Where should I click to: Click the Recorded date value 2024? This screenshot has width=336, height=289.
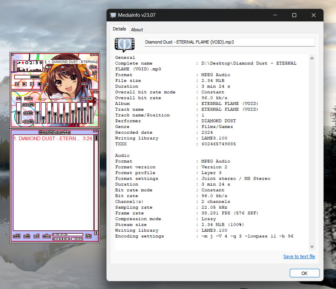pos(207,132)
